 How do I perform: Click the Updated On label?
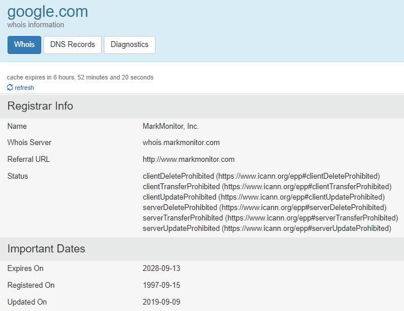point(27,302)
